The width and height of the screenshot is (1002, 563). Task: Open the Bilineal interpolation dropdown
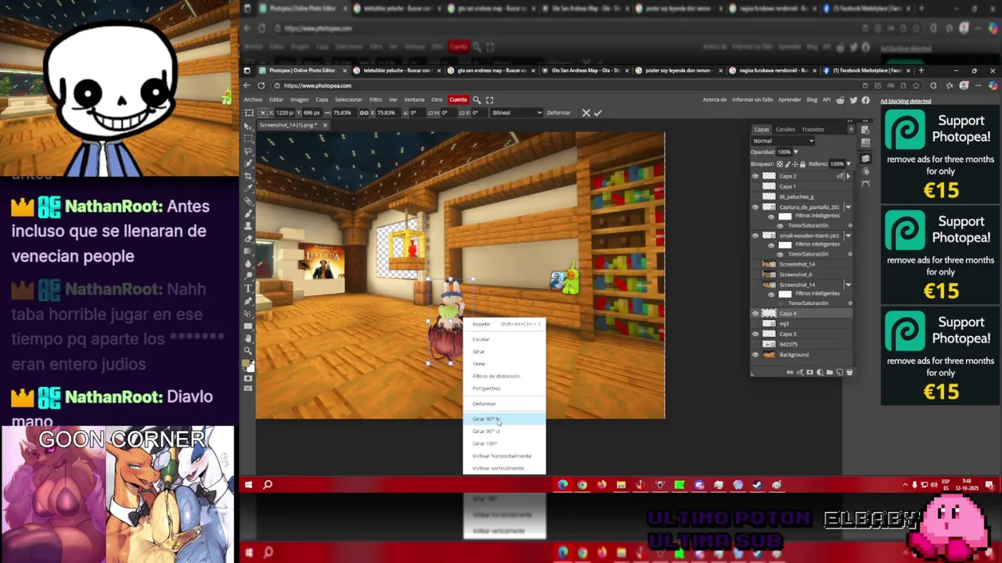coord(516,113)
